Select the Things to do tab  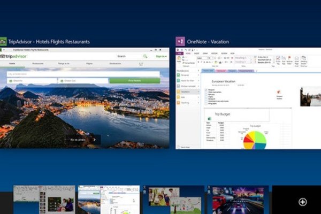pyautogui.click(x=64, y=64)
